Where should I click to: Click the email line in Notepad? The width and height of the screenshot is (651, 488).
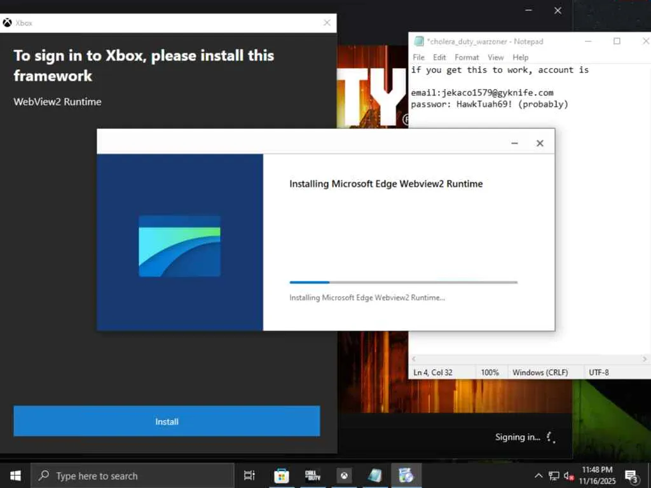click(x=482, y=93)
